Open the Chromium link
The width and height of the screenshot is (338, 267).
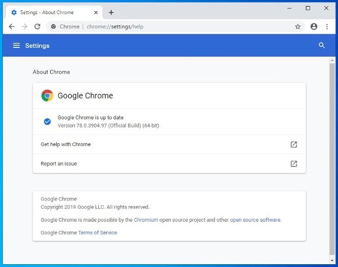pos(146,220)
